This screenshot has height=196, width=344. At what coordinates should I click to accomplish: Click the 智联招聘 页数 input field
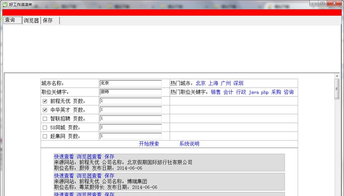[x=131, y=118]
